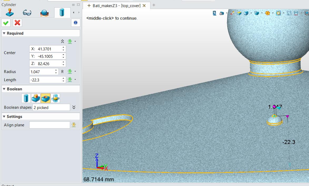
Task: Step the Radius spinner arrows
Action: [x=56, y=72]
